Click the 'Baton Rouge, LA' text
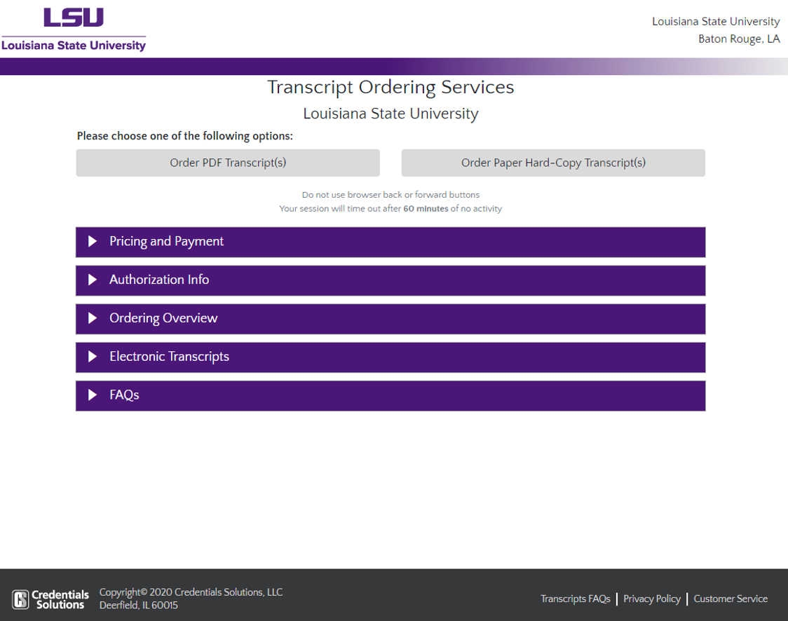788x621 pixels. 739,39
